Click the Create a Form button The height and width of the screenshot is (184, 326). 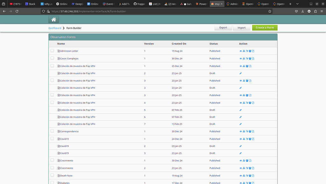pyautogui.click(x=265, y=28)
